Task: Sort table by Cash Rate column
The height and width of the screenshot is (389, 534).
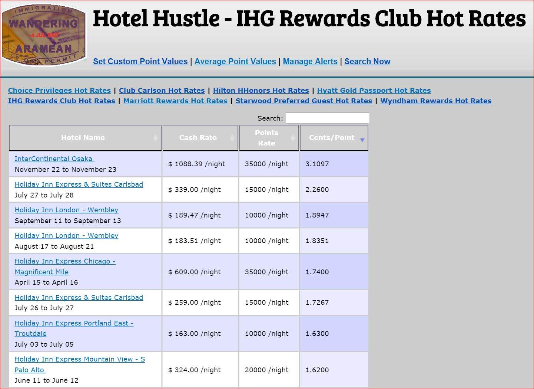Action: tap(198, 138)
